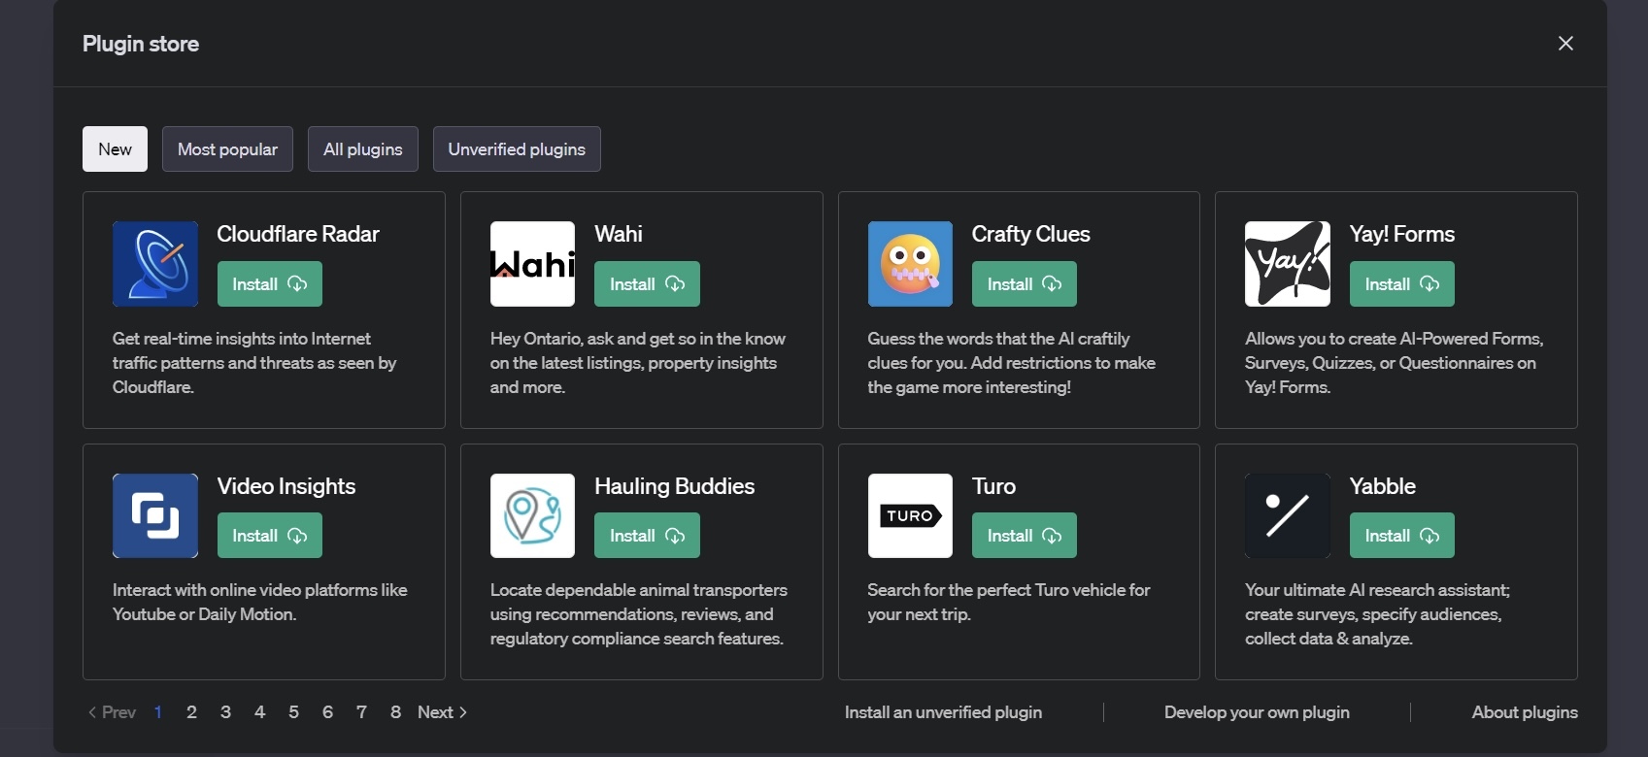The height and width of the screenshot is (757, 1648).
Task: Click the Crafty Clues emoji icon
Action: 910,264
